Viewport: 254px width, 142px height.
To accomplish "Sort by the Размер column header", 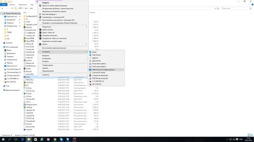I will coord(92,12).
